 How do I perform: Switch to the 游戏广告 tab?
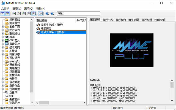click(x=108, y=20)
